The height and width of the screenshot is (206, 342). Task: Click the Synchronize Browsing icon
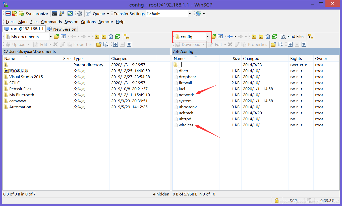[x=70, y=14]
